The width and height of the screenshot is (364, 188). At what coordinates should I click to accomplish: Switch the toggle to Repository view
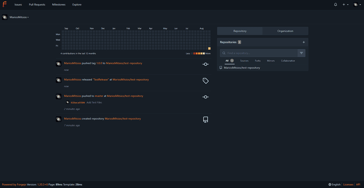[240, 31]
